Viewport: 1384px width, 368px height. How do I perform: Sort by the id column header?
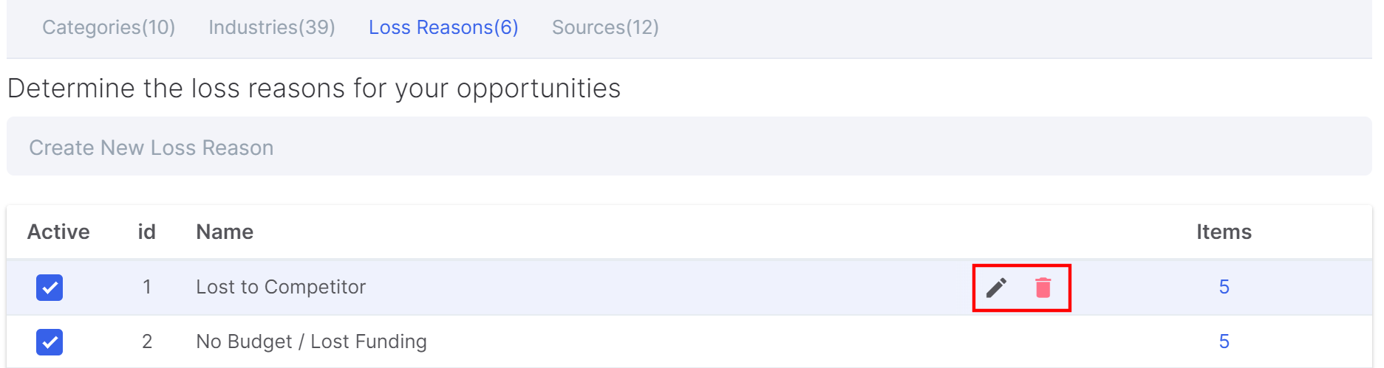tap(146, 232)
